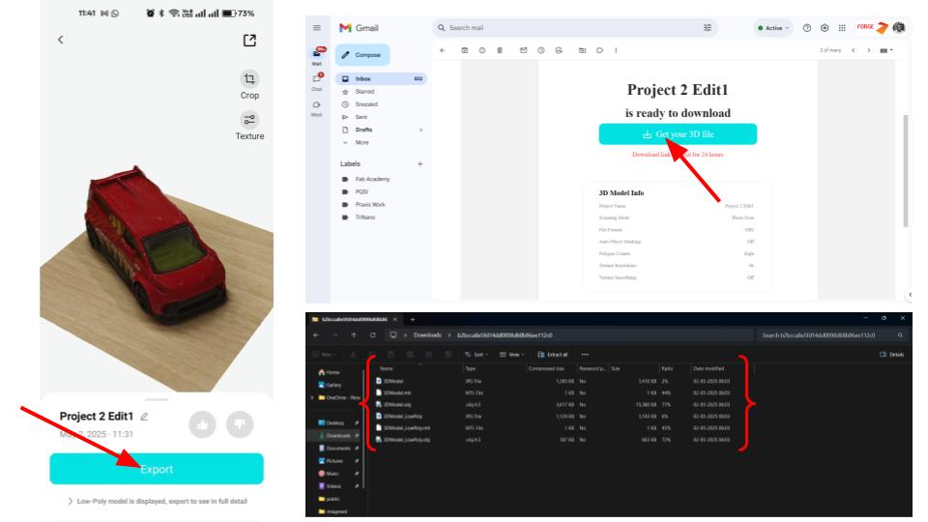Report the open email as spam
The image size is (928, 522).
(481, 50)
